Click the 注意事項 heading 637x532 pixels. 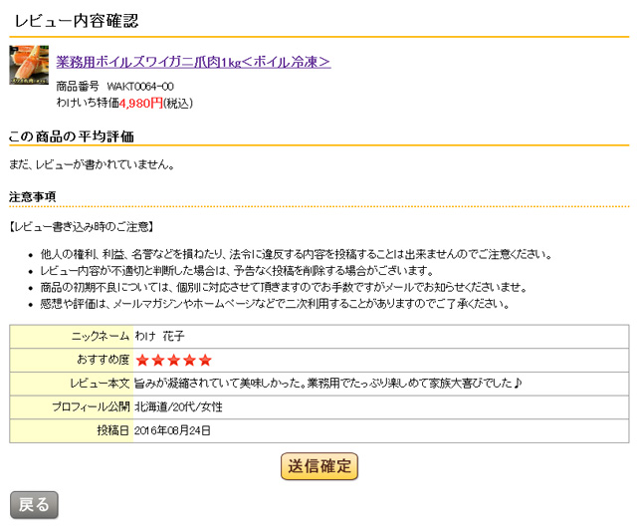click(x=33, y=197)
